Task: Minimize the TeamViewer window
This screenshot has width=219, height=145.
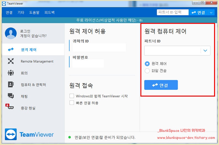Action: coord(196,3)
